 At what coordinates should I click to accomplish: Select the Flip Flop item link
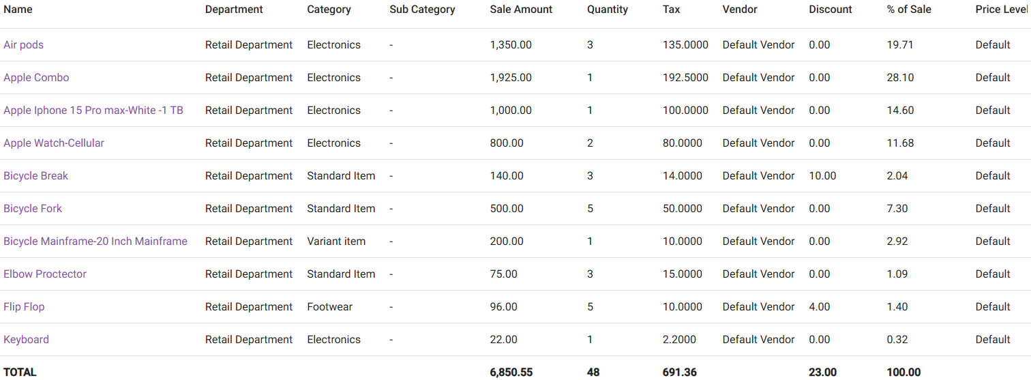tap(24, 307)
